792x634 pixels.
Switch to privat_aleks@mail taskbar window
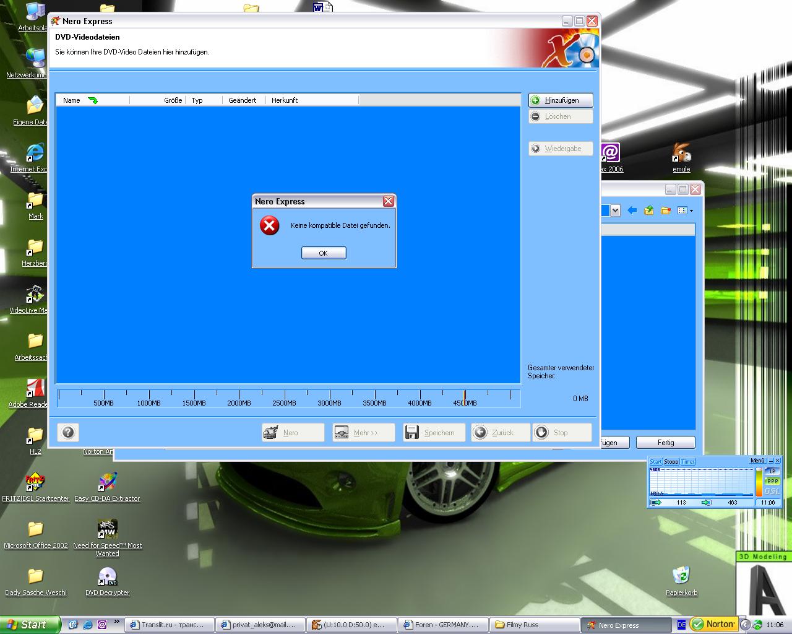(x=261, y=625)
